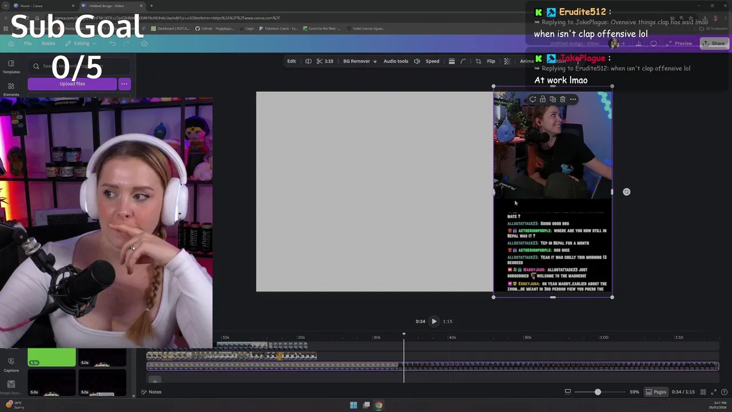Open the Notes panel

pyautogui.click(x=152, y=392)
